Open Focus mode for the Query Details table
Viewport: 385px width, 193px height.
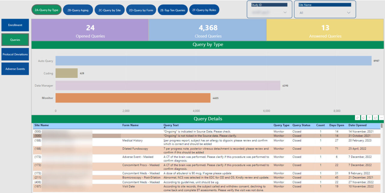(x=375, y=118)
